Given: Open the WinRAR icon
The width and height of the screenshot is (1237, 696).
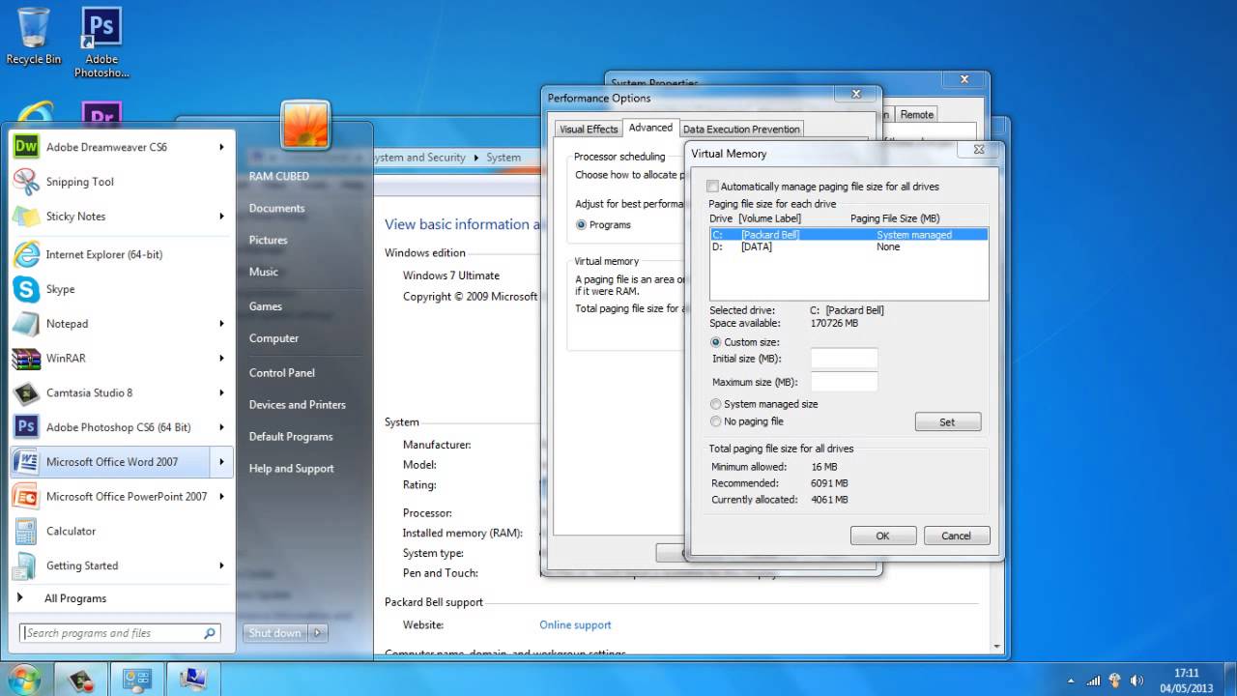Looking at the screenshot, I should [26, 359].
